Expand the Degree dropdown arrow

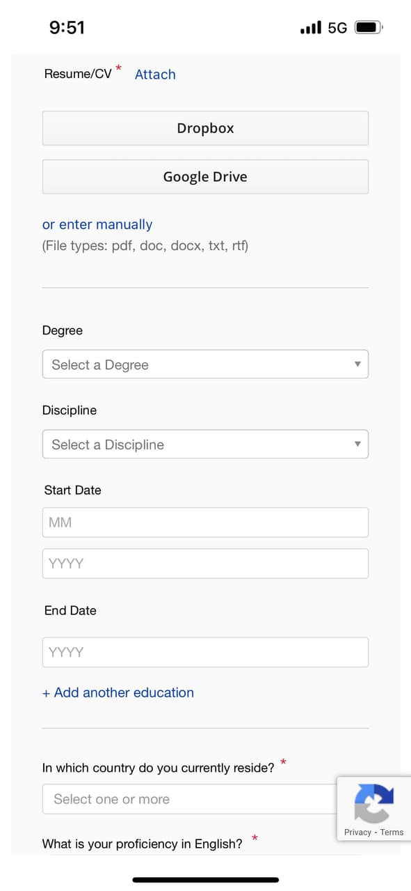[x=357, y=364]
